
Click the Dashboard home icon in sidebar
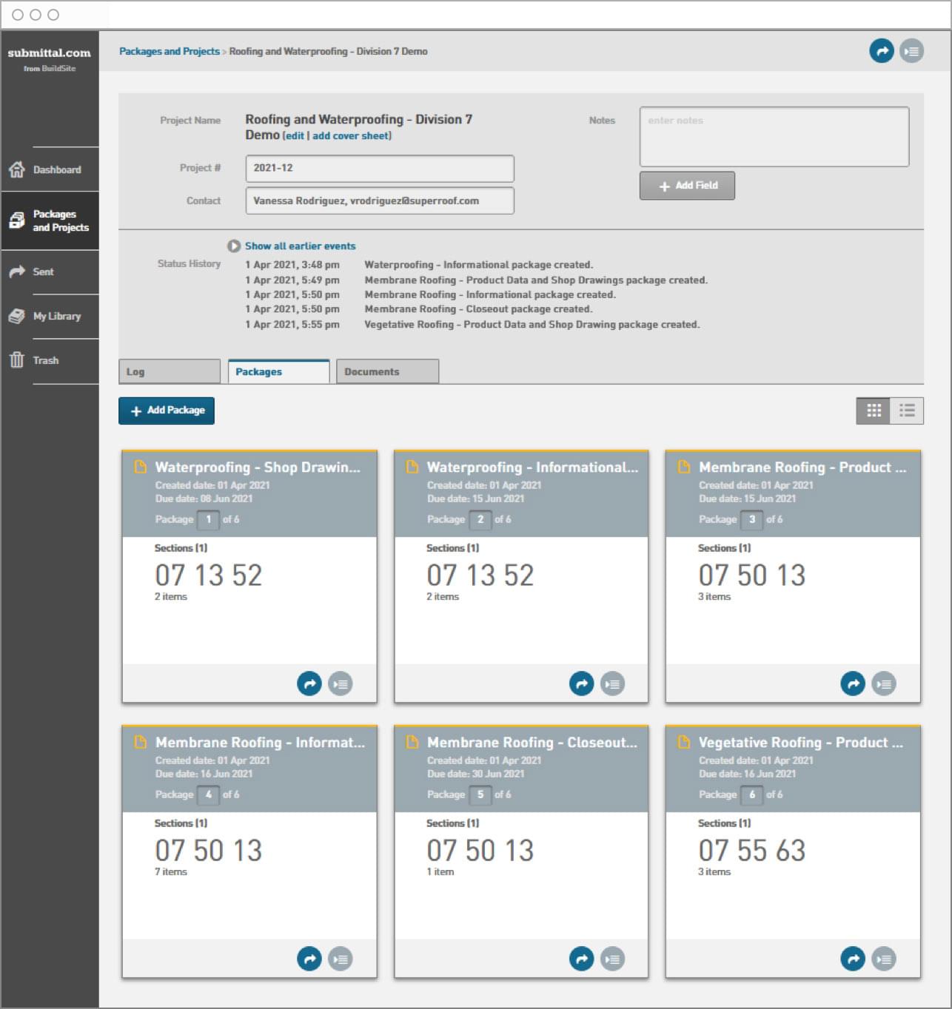[17, 169]
